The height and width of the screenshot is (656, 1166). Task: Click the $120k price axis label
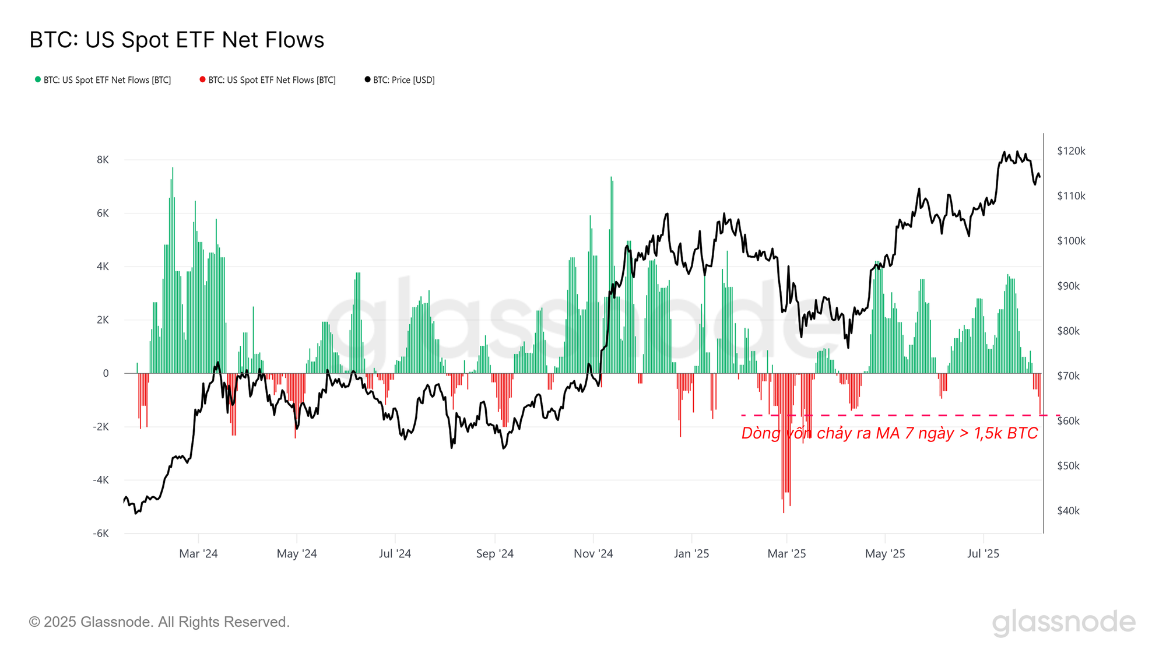[1071, 151]
